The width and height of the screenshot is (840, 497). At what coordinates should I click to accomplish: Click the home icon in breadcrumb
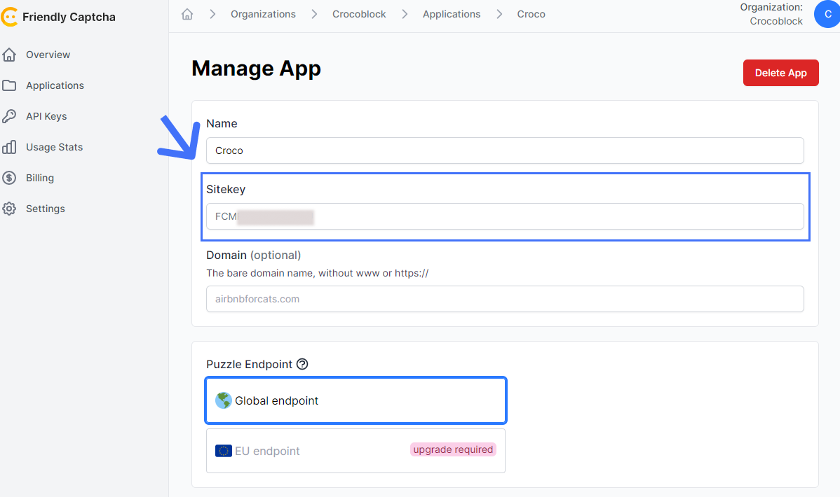187,14
